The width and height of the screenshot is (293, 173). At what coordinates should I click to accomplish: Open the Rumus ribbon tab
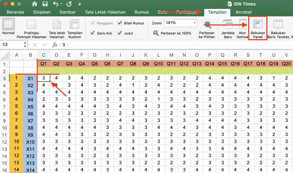pos(142,12)
